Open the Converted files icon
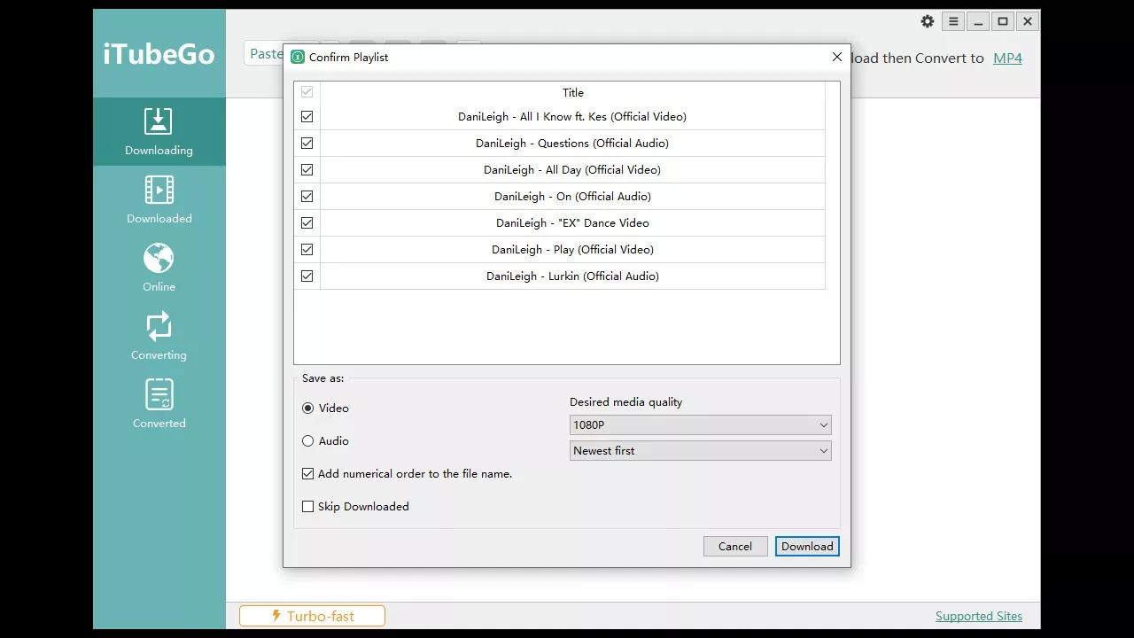This screenshot has width=1134, height=638. point(159,394)
